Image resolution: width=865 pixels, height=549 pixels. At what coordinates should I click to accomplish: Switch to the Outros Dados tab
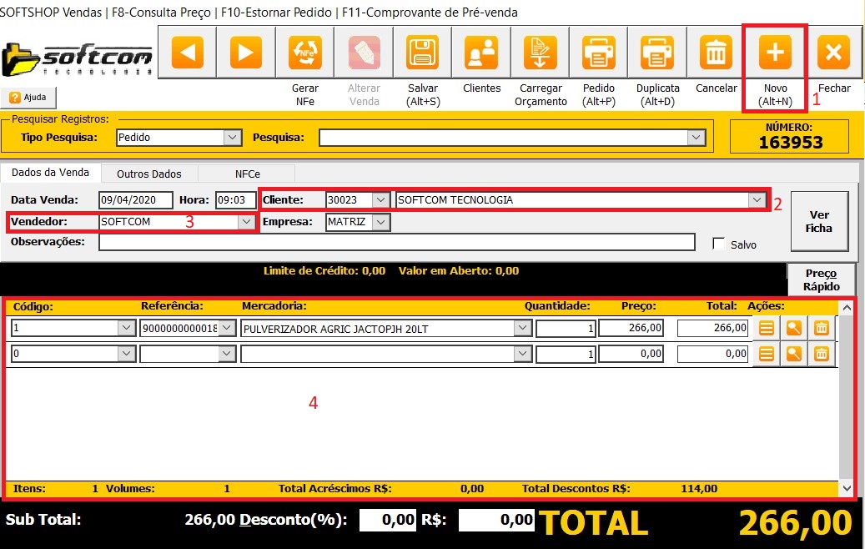click(x=149, y=174)
